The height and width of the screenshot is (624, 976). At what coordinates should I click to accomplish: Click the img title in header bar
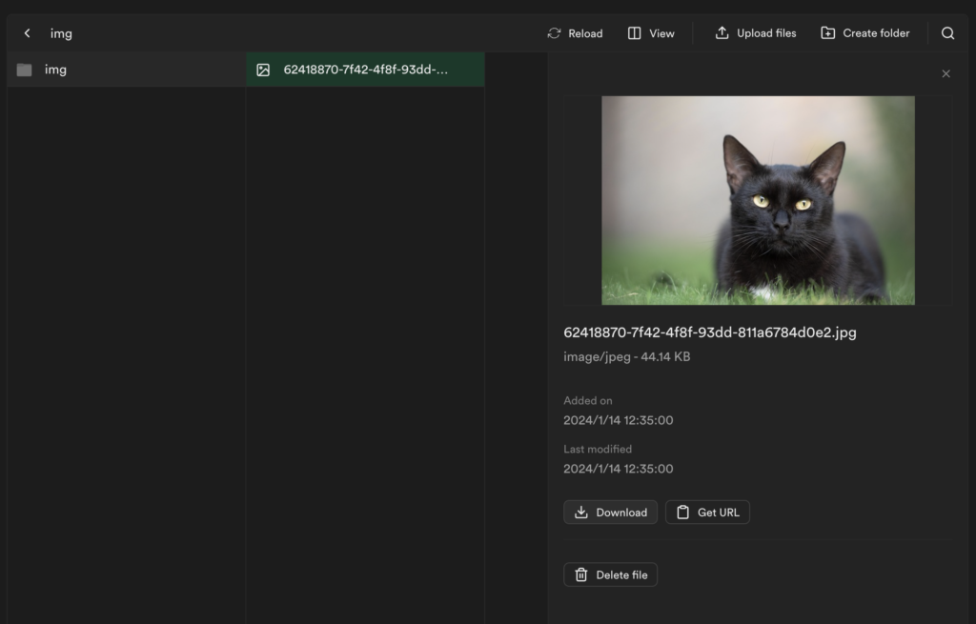tap(61, 33)
